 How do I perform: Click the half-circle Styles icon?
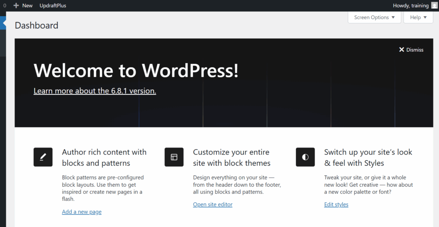pos(305,157)
